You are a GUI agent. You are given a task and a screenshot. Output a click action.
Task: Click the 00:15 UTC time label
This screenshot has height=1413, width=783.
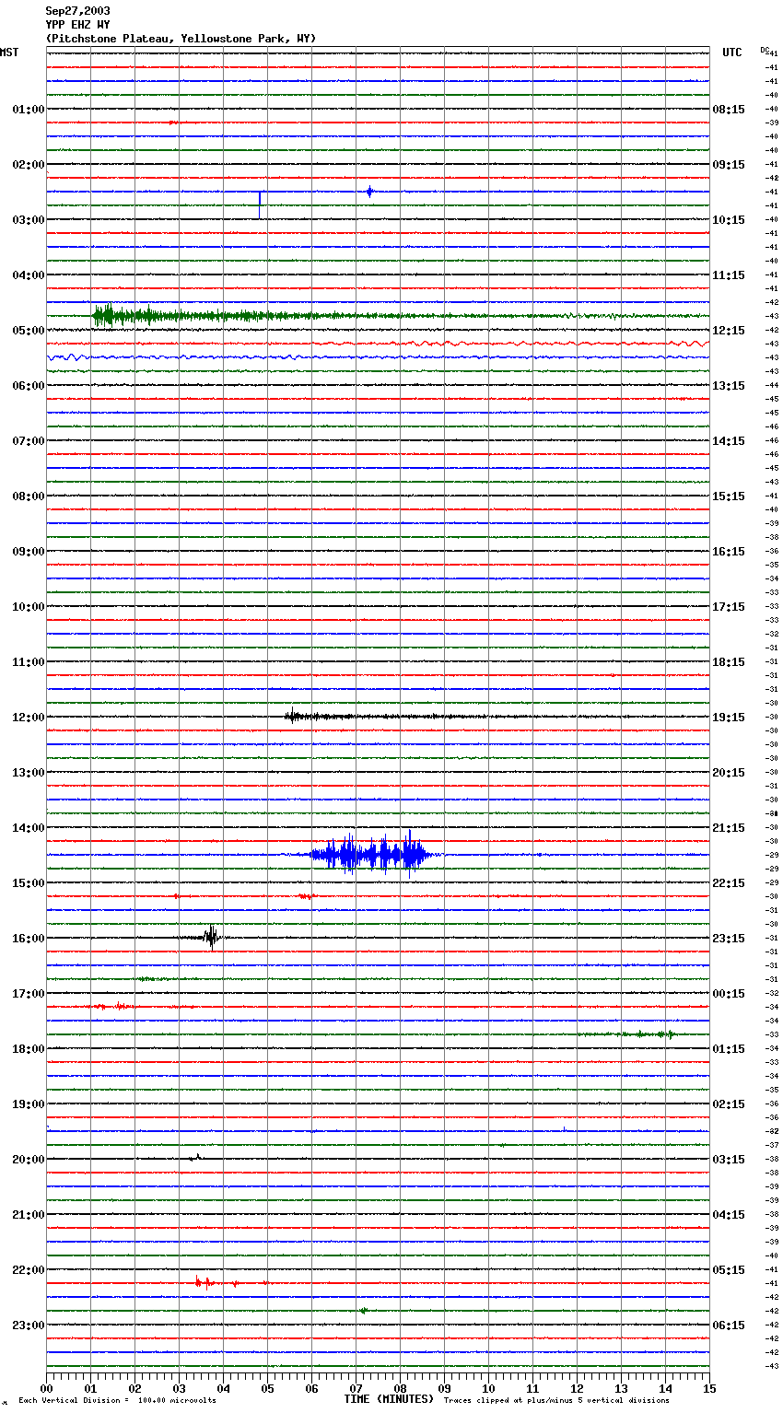pos(729,994)
